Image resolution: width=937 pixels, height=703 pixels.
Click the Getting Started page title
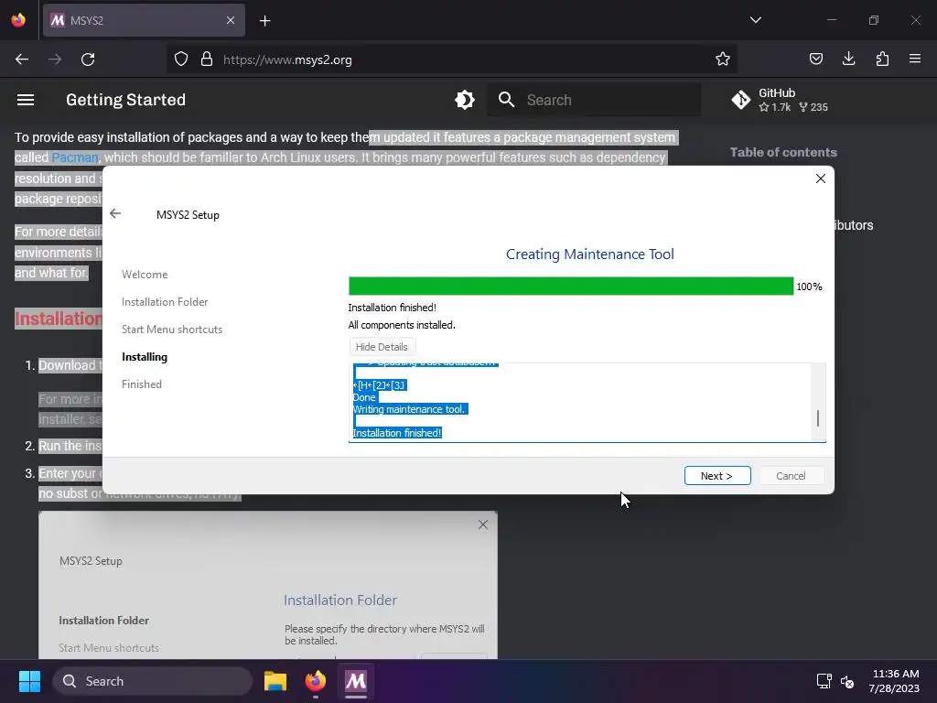(x=125, y=100)
